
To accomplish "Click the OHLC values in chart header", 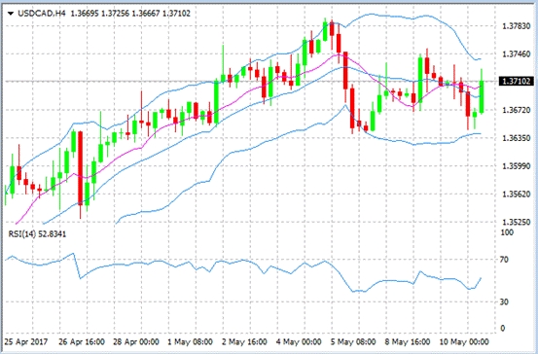I will tap(130, 14).
